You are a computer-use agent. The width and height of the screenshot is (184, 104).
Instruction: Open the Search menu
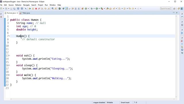tap(34, 5)
